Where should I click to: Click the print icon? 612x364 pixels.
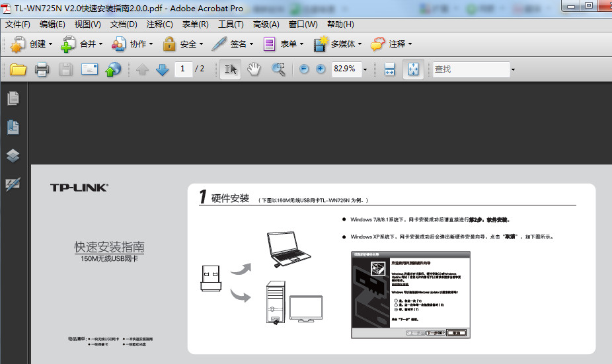point(42,69)
